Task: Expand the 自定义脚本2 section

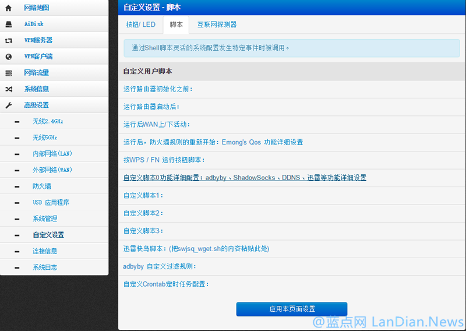Action: click(x=143, y=213)
